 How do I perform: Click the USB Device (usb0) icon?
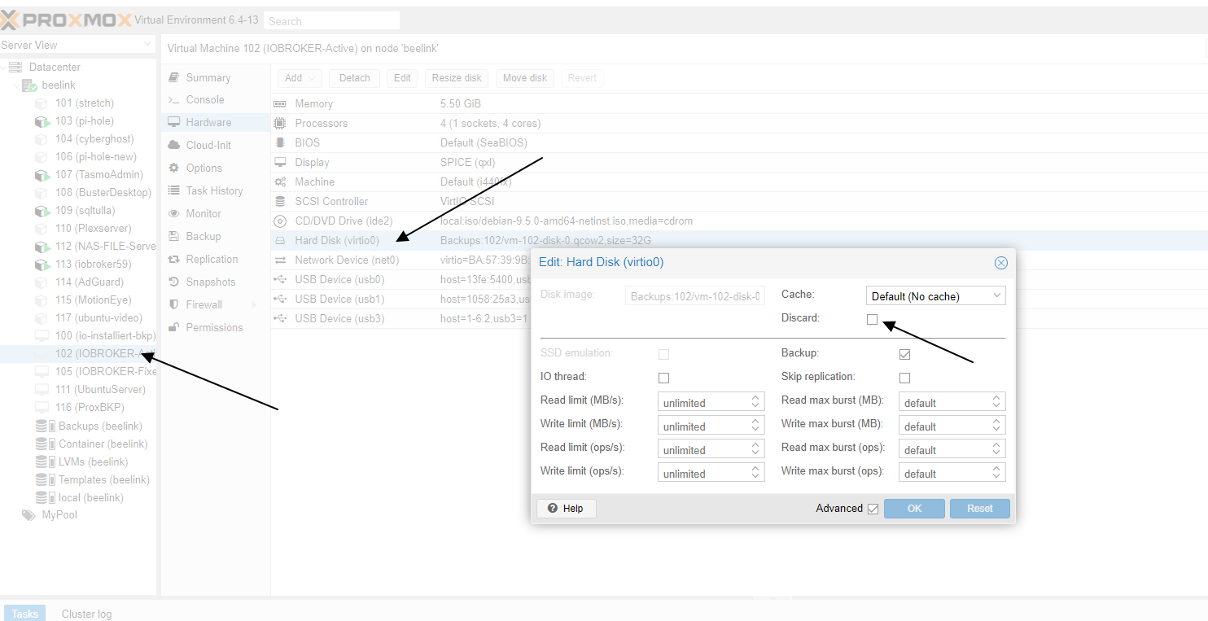click(x=280, y=279)
